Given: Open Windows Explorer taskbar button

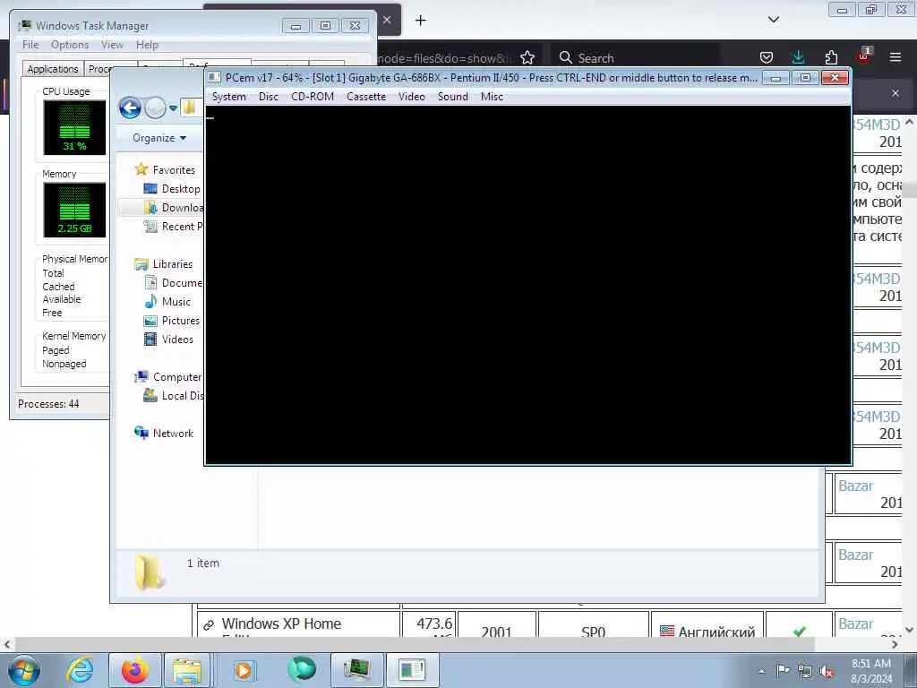Looking at the screenshot, I should pyautogui.click(x=187, y=670).
